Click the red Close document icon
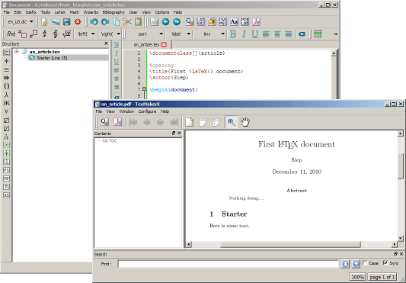Viewport: 406px width, 283px height. (78, 22)
